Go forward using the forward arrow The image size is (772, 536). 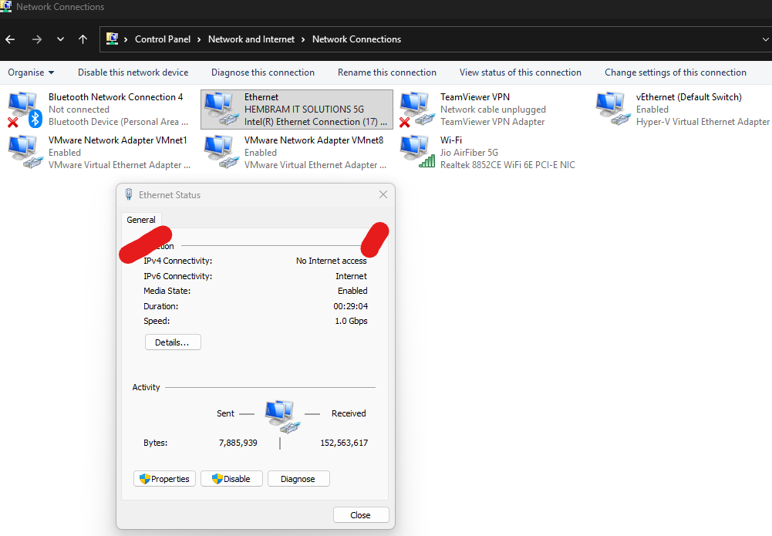click(x=37, y=39)
